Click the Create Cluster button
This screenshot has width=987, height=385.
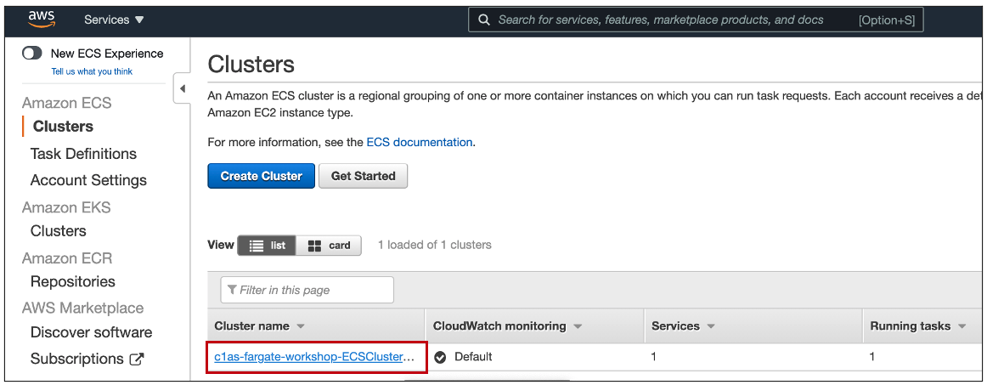[262, 176]
